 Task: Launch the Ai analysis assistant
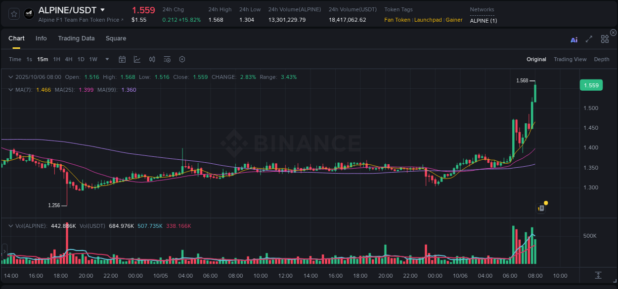pos(574,38)
